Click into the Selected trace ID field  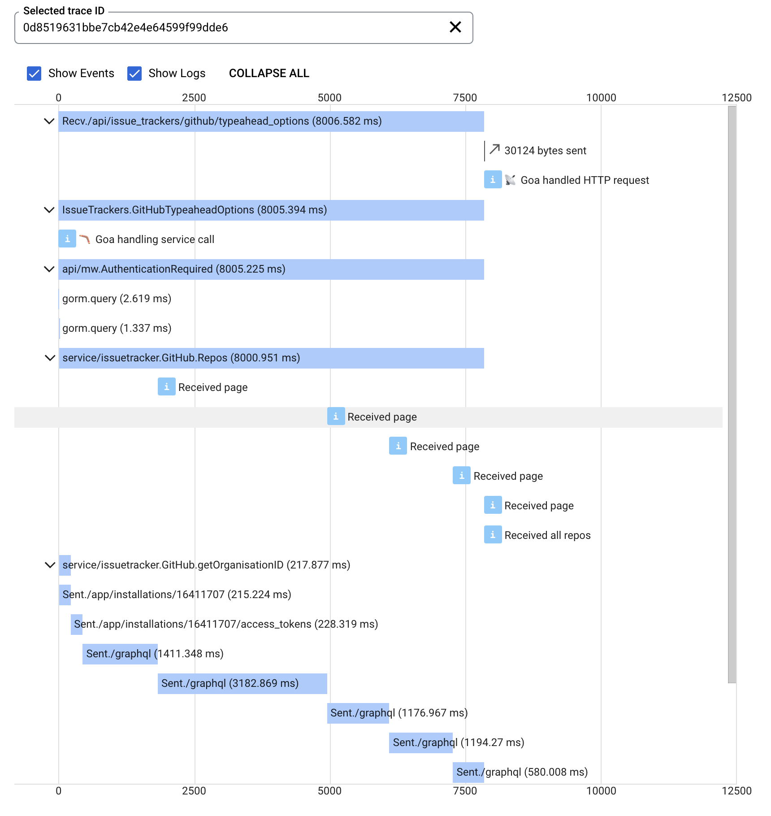point(229,28)
